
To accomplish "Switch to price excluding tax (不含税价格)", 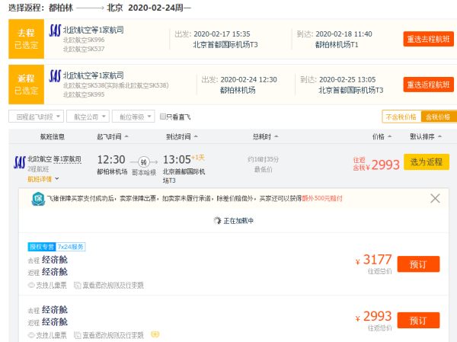I will tap(401, 117).
